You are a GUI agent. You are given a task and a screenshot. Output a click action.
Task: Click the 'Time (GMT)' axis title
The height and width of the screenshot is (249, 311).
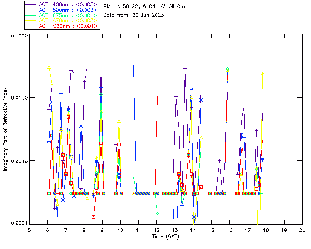pos(165,237)
